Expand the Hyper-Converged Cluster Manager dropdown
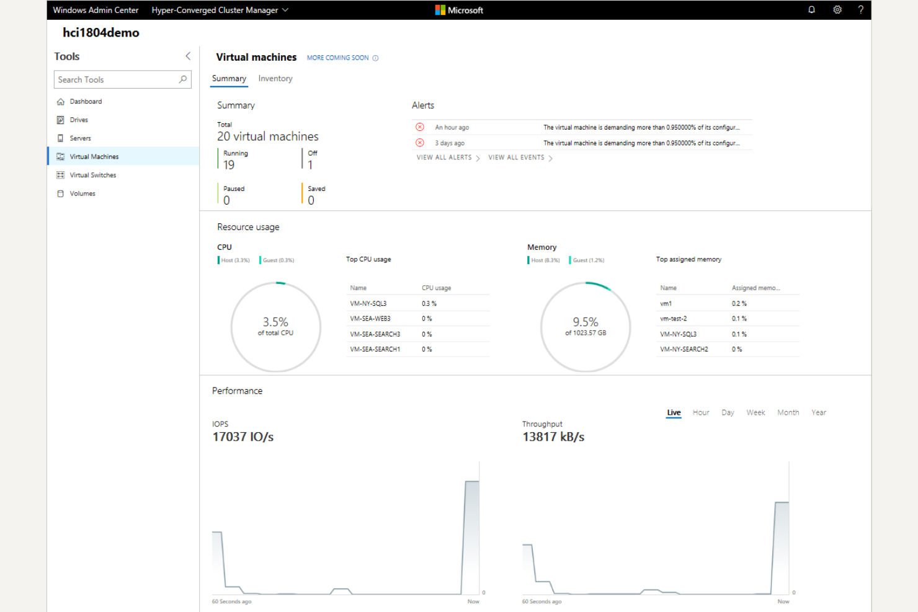 pyautogui.click(x=285, y=9)
